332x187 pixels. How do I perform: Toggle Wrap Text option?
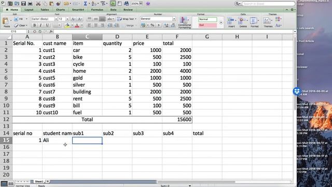tap(127, 19)
